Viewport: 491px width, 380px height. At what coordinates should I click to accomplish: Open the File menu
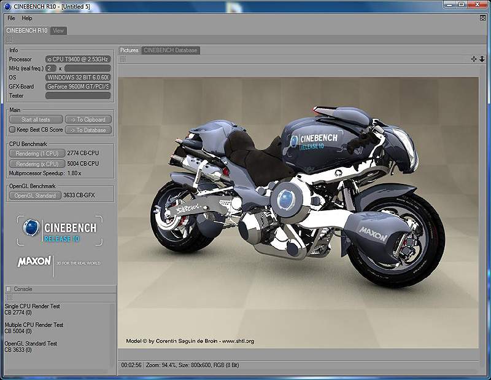(11, 18)
